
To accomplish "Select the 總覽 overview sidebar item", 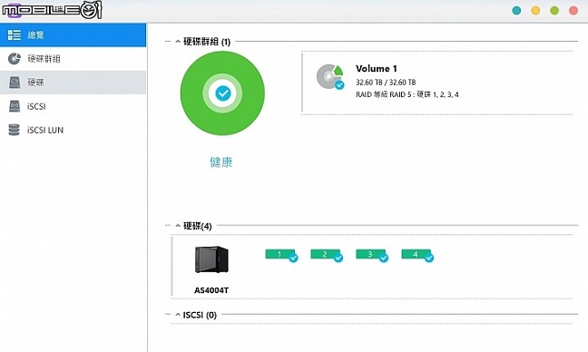I will coord(73,34).
